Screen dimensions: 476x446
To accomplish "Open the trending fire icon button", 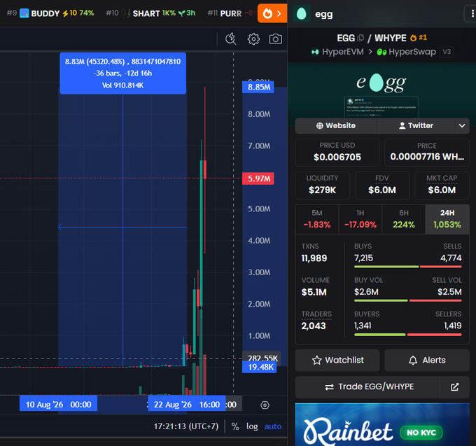I will point(272,13).
